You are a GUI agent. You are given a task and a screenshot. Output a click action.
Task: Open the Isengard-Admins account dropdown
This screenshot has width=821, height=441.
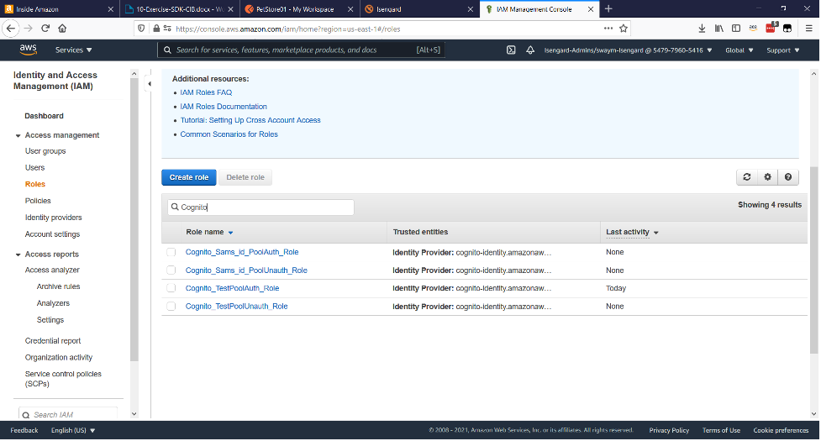[628, 50]
